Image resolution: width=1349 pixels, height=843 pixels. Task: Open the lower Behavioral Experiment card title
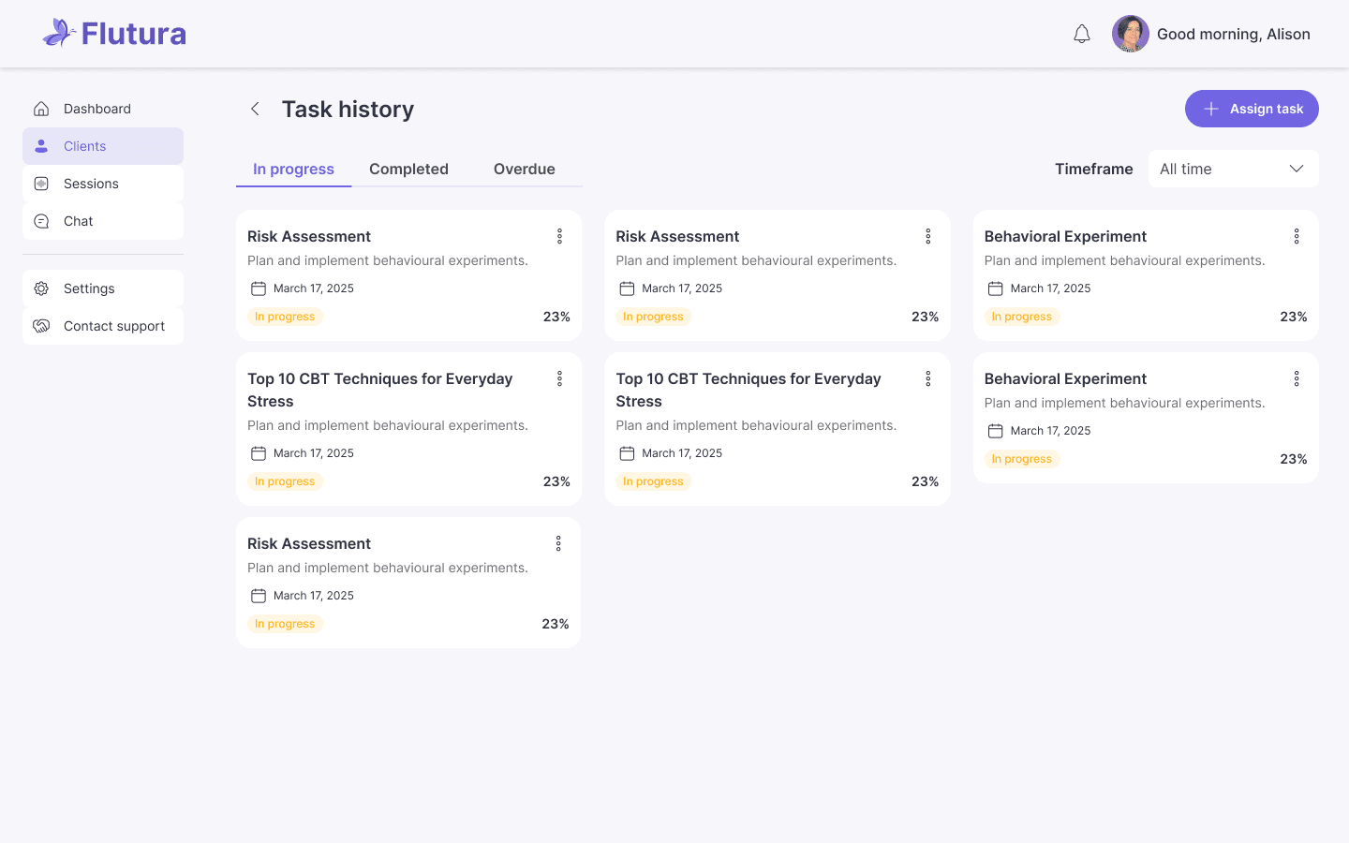(x=1065, y=378)
